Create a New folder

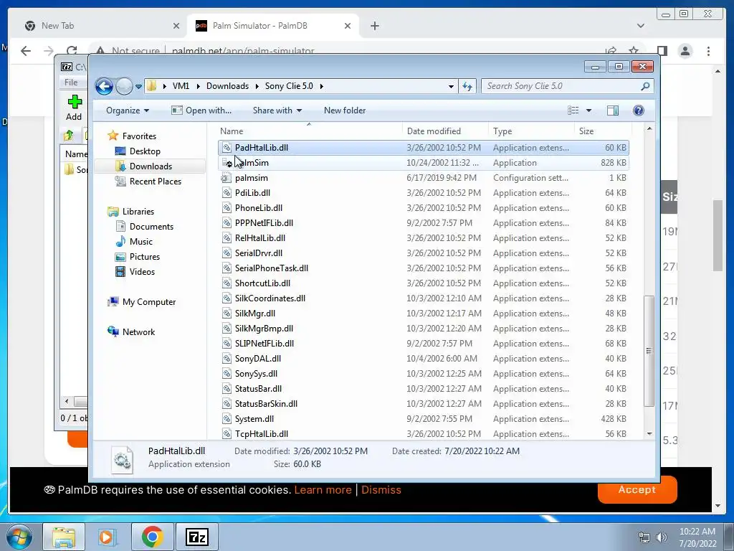pyautogui.click(x=345, y=110)
